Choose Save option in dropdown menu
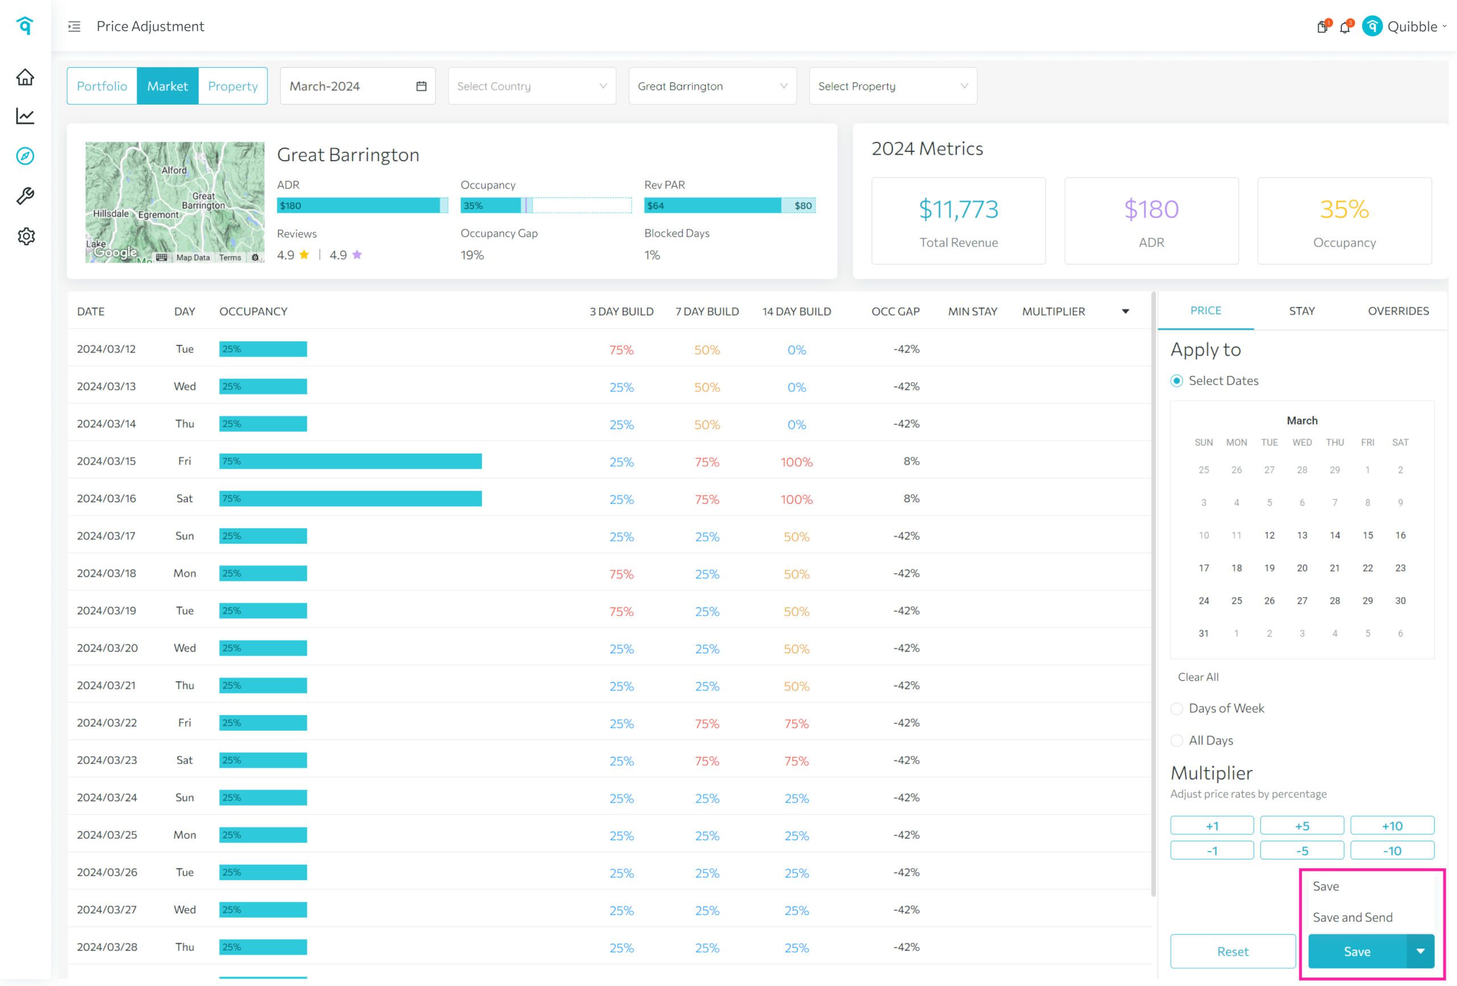This screenshot has height=986, width=1457. (1326, 886)
